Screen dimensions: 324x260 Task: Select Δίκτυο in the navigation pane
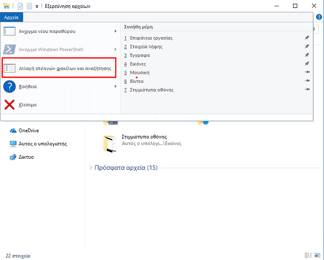pyautogui.click(x=26, y=157)
